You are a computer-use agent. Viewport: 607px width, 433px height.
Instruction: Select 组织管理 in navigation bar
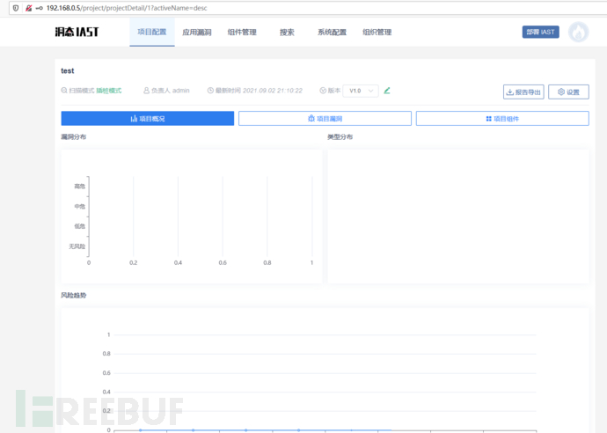pyautogui.click(x=377, y=33)
